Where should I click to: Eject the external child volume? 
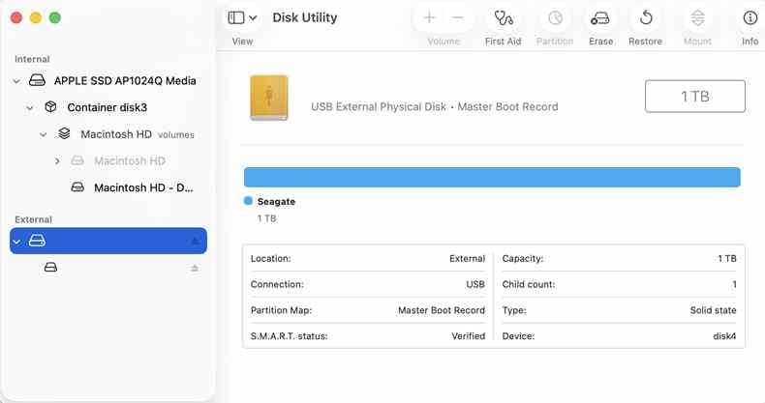click(x=195, y=268)
